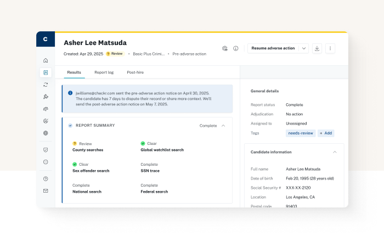Click County searches yellow review icon
This screenshot has width=384, height=247.
(75, 143)
